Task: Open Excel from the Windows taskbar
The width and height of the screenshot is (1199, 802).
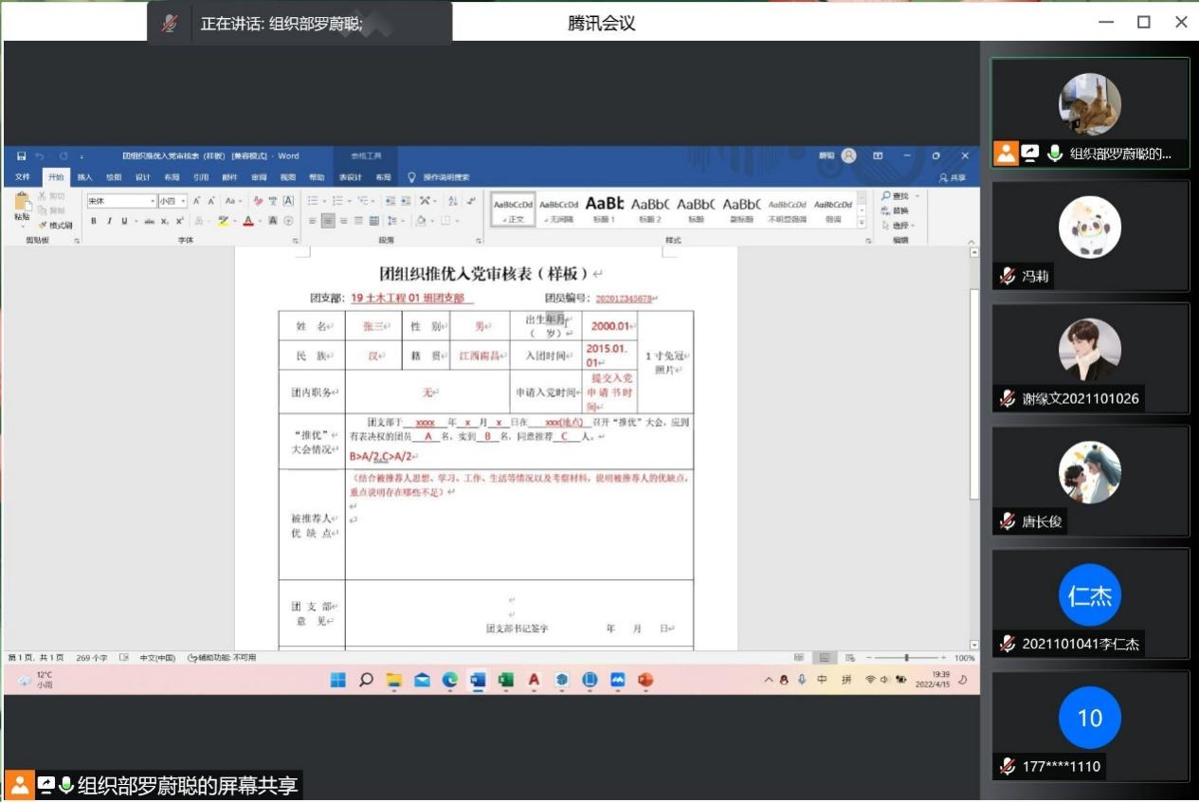Action: point(505,680)
